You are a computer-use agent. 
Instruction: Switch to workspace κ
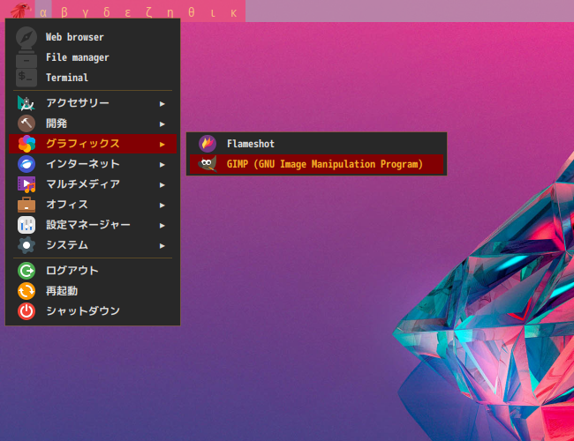point(233,13)
